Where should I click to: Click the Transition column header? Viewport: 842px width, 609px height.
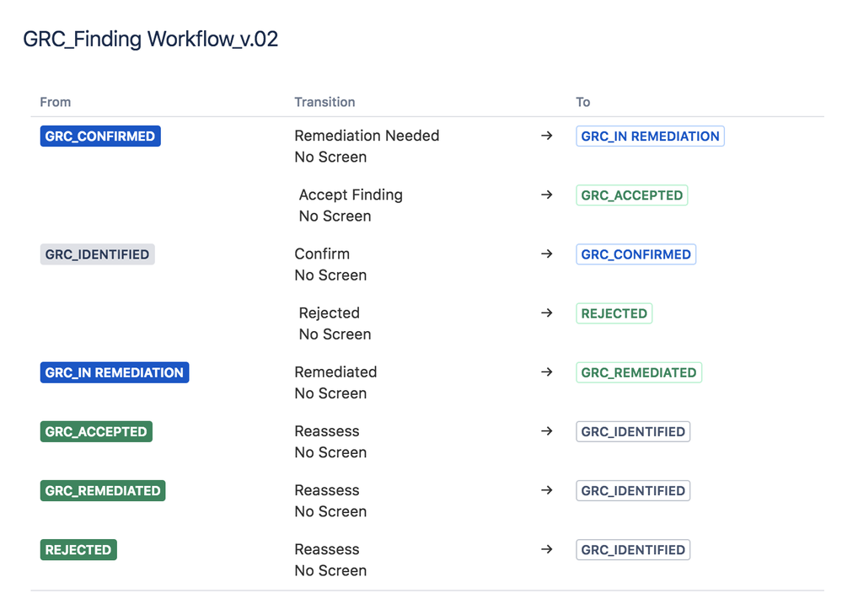pyautogui.click(x=324, y=102)
